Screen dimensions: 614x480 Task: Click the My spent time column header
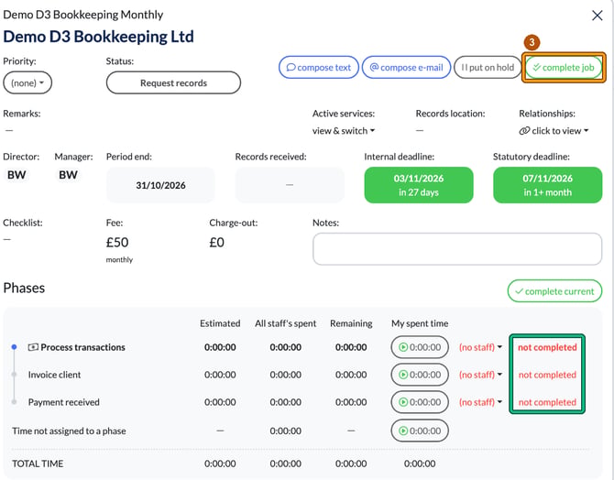click(x=420, y=323)
